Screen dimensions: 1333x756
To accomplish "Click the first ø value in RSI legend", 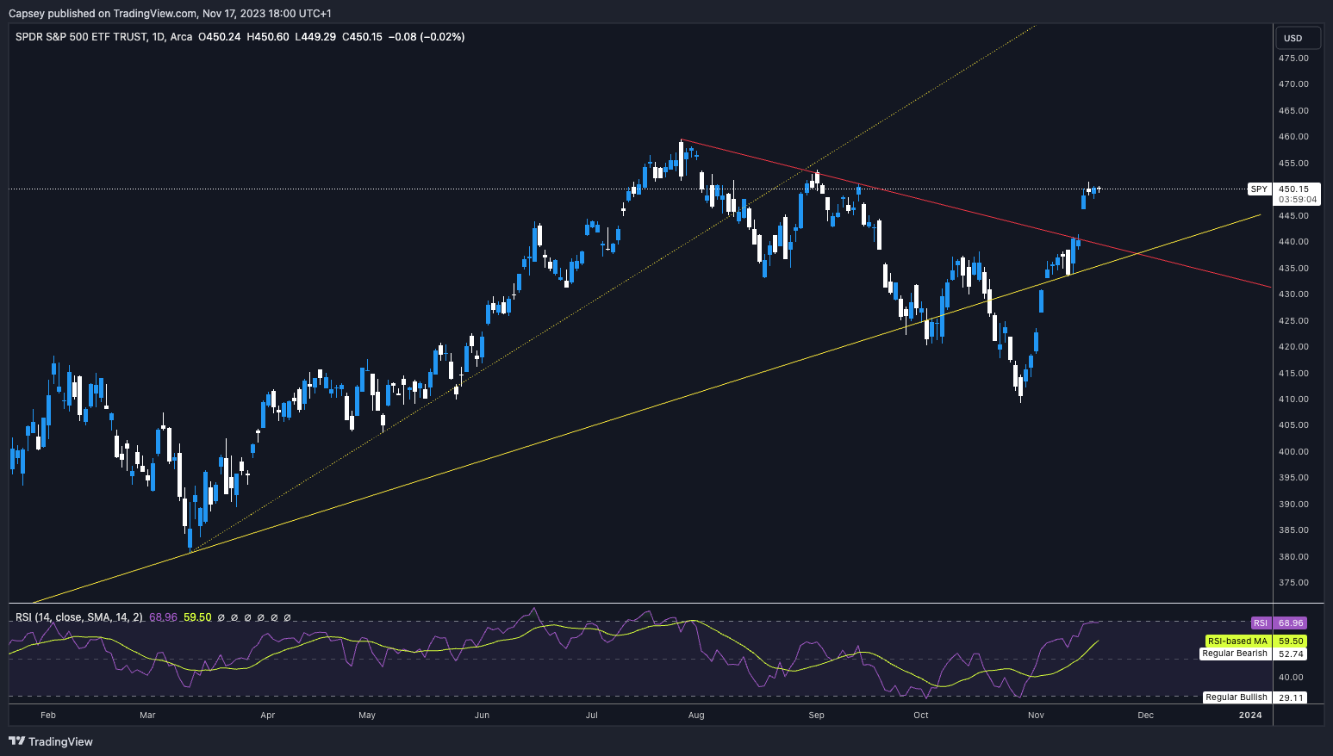I will 221,617.
